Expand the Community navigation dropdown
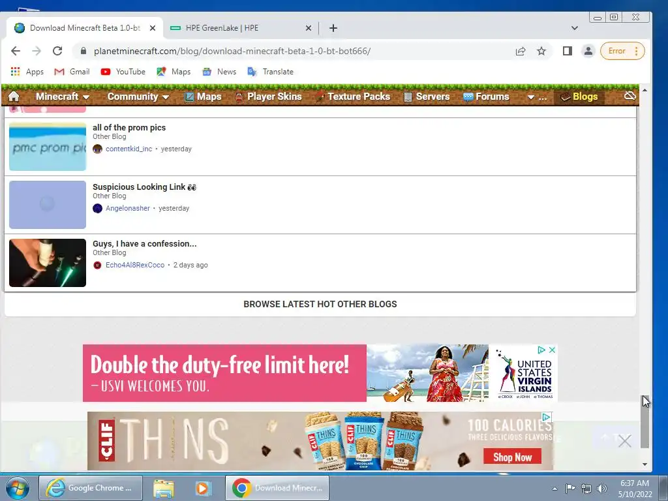668x501 pixels. [138, 97]
